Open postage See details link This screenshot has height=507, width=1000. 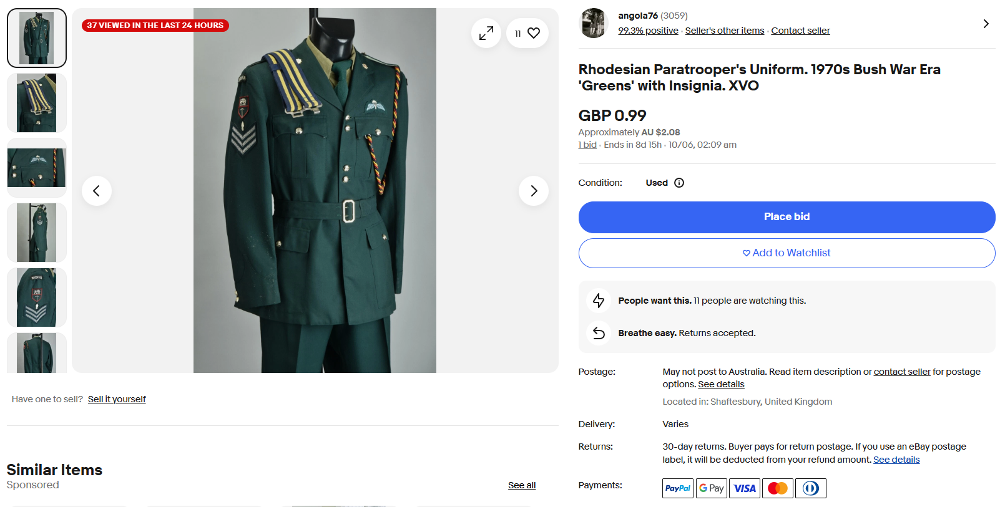(x=721, y=384)
